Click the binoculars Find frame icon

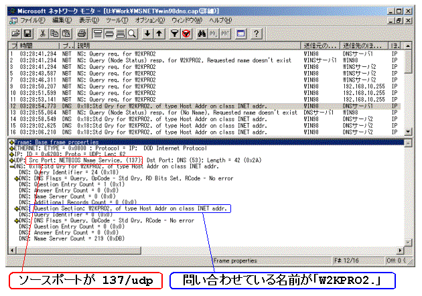point(202,33)
